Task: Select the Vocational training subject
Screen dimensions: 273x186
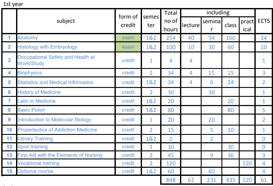Action: point(38,163)
